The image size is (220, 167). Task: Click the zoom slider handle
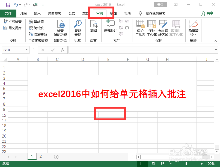point(186,164)
